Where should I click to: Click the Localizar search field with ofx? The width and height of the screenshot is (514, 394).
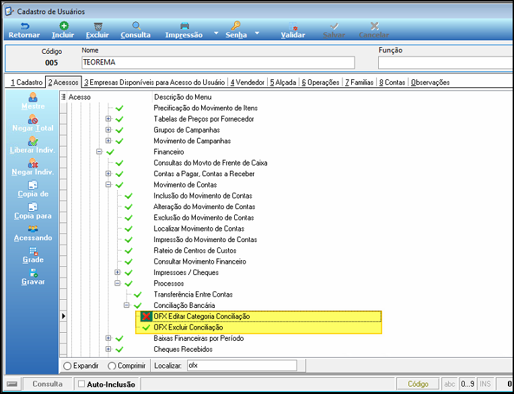[242, 366]
